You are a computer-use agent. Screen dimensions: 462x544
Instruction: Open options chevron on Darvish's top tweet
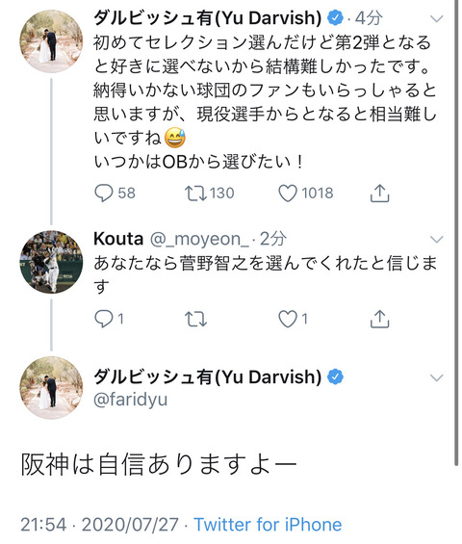(x=437, y=18)
